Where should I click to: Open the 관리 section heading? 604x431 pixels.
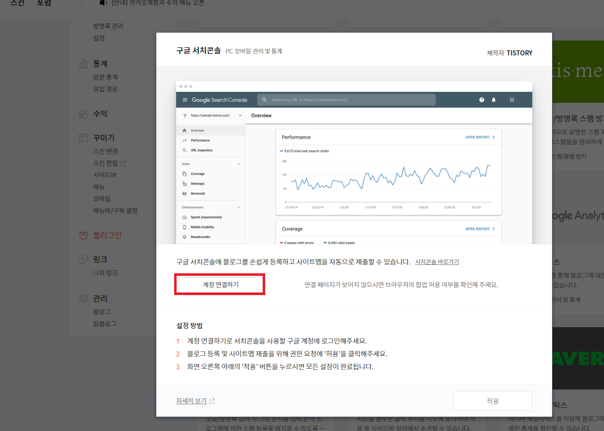tap(100, 299)
